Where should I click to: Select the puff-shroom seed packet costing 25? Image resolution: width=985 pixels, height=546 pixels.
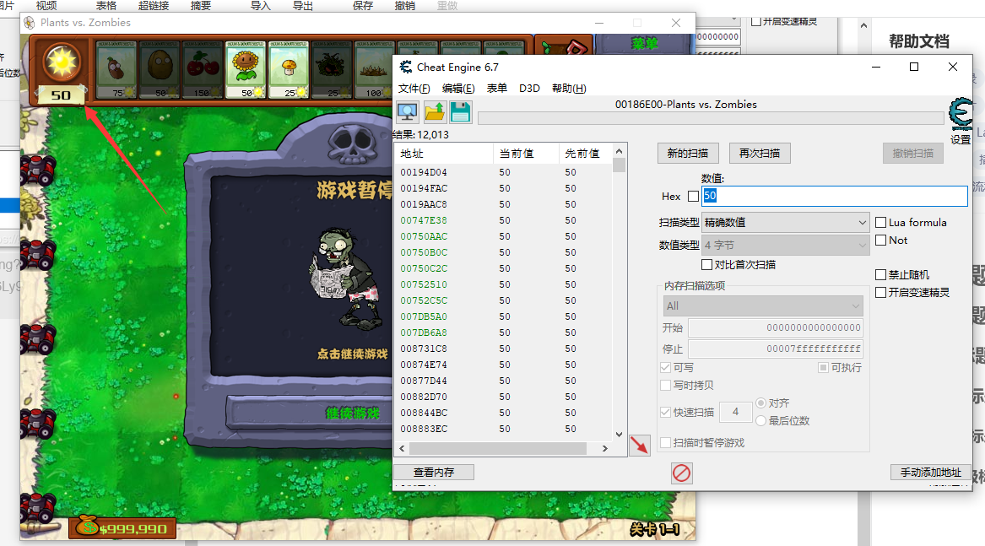click(x=289, y=69)
